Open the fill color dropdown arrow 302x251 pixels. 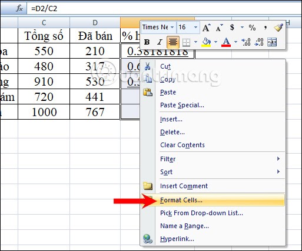coord(215,42)
